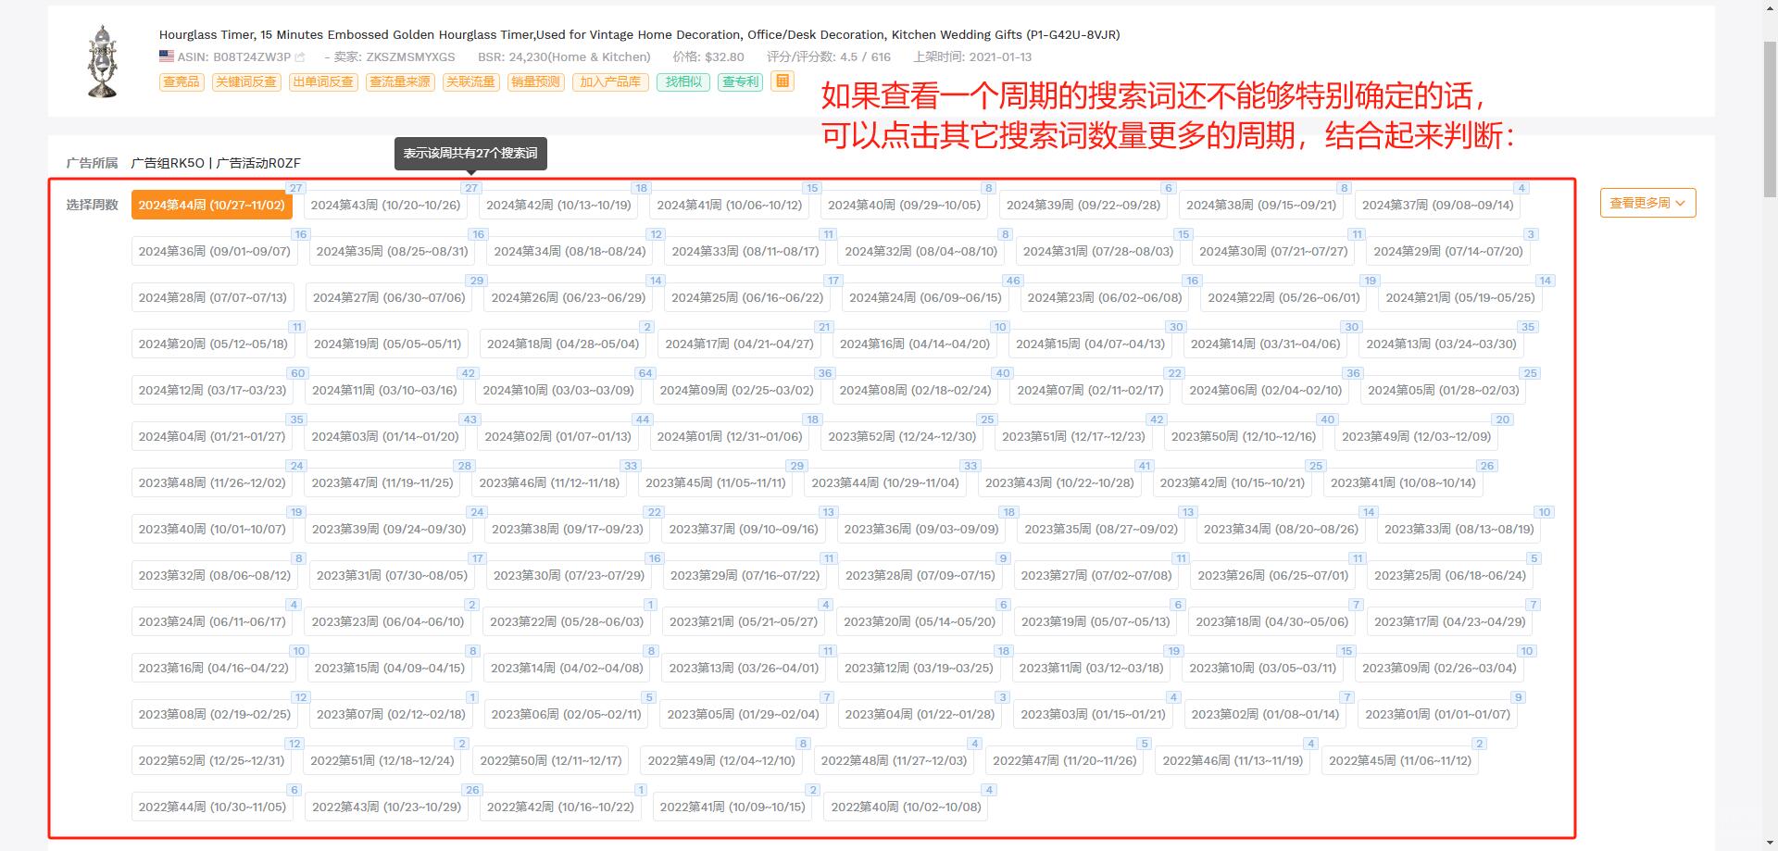This screenshot has height=851, width=1778.
Task: Select week 2022第43周 (10/23~10/29)
Action: (386, 807)
